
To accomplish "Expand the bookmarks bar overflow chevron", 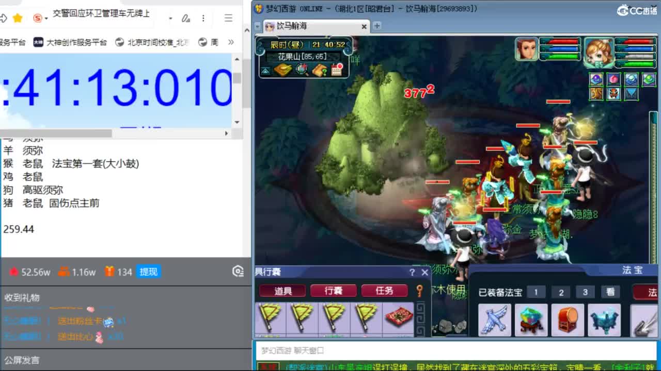I will click(x=232, y=41).
